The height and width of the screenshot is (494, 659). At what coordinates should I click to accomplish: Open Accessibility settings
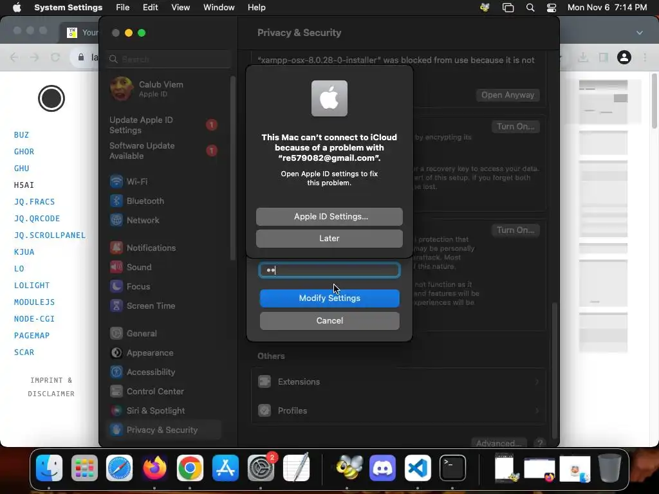click(x=151, y=372)
